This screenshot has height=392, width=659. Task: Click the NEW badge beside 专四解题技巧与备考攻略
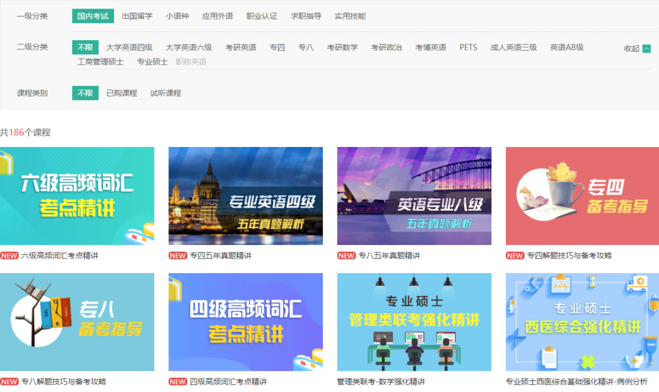point(515,256)
